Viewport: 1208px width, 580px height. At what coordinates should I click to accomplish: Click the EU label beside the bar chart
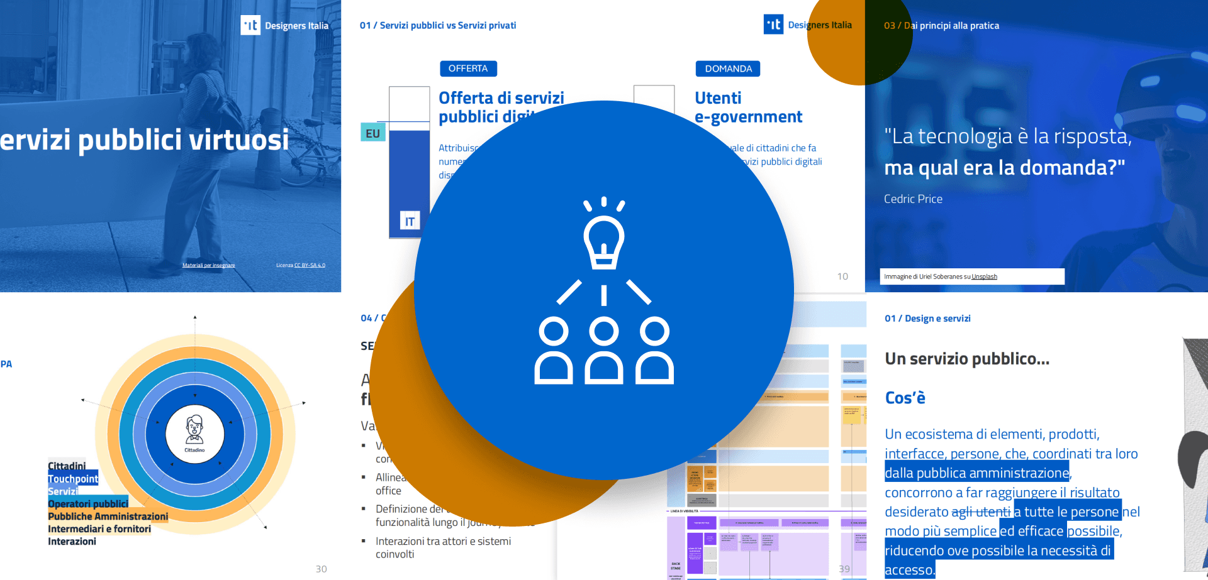point(372,133)
